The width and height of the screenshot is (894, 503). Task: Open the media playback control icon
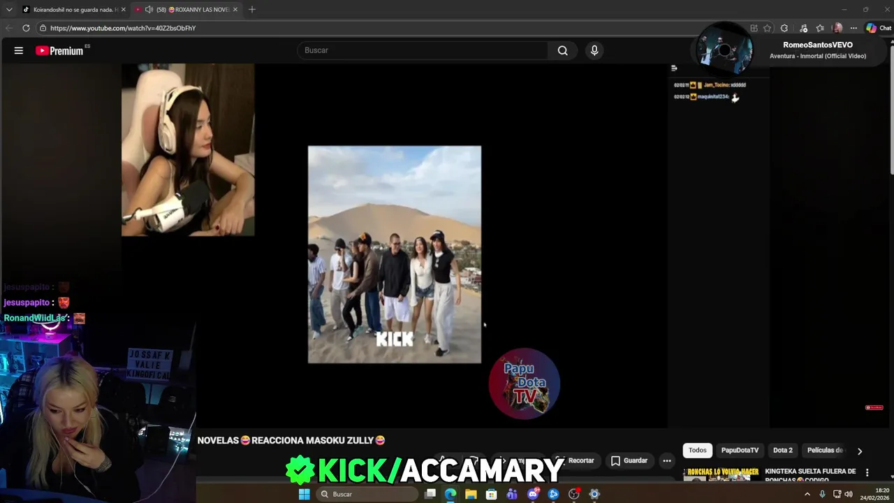(x=804, y=28)
